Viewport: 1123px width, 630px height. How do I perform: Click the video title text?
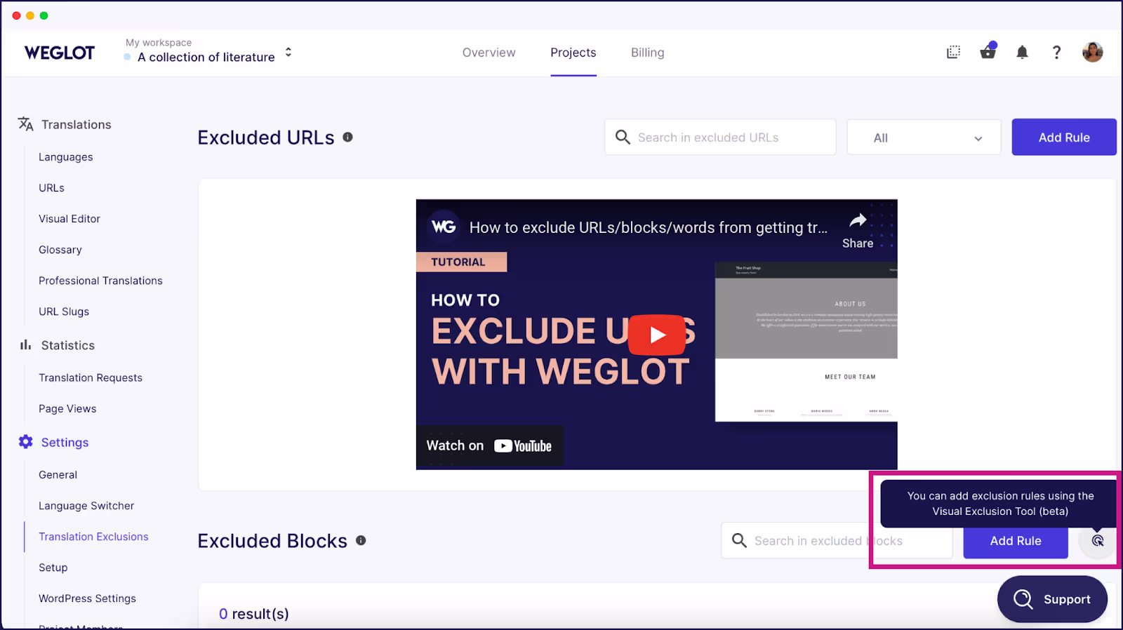tap(648, 227)
